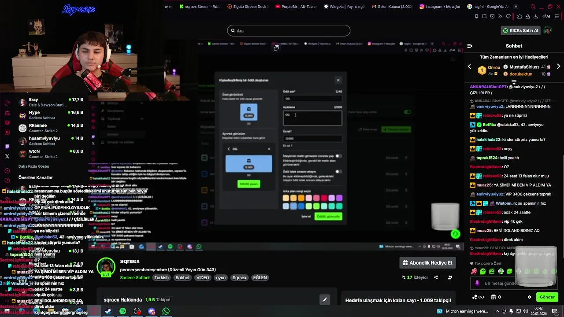Click the Ücret price field showing 12000
The height and width of the screenshot is (317, 564).
312,138
